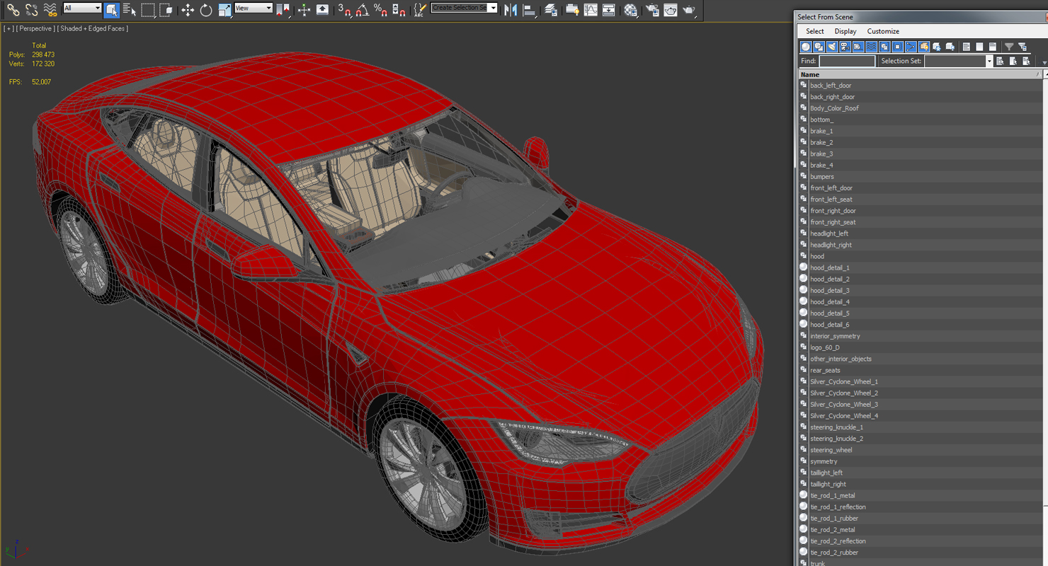
Task: Open the 'All' selection filter dropdown
Action: tap(82, 8)
